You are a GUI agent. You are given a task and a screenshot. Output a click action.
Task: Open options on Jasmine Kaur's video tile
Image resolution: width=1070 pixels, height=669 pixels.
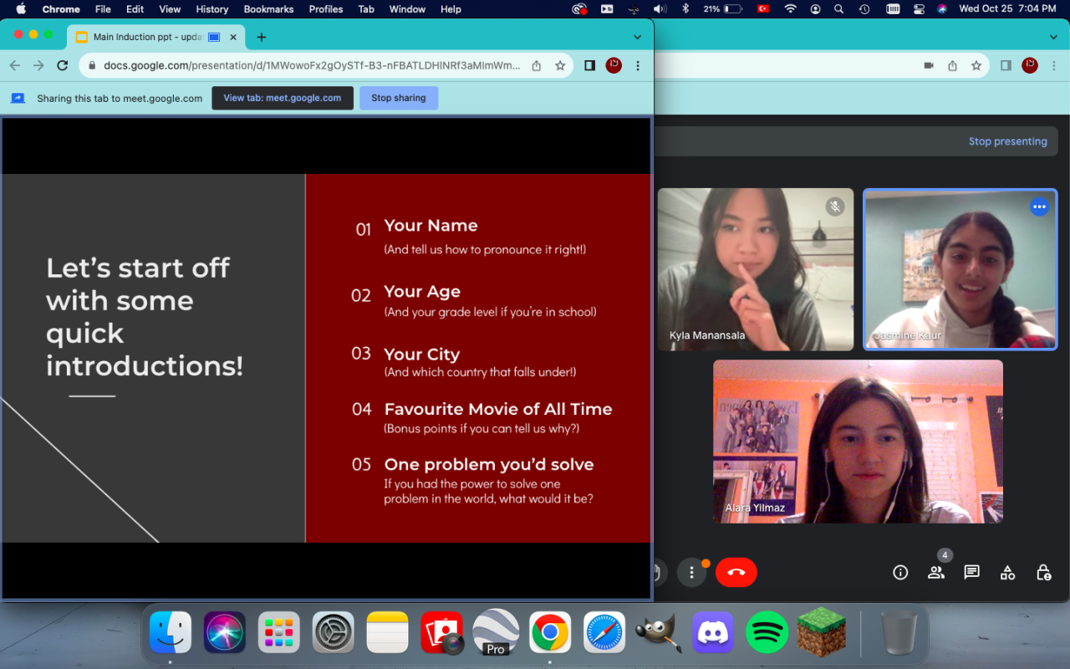point(1039,207)
